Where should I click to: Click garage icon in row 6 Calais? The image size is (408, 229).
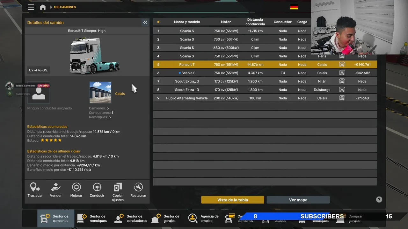tap(342, 73)
